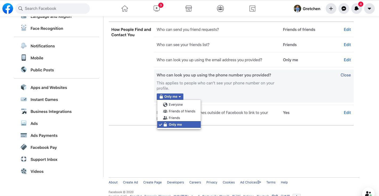
Task: Click the Mobile phone sidebar icon
Action: tap(24, 58)
